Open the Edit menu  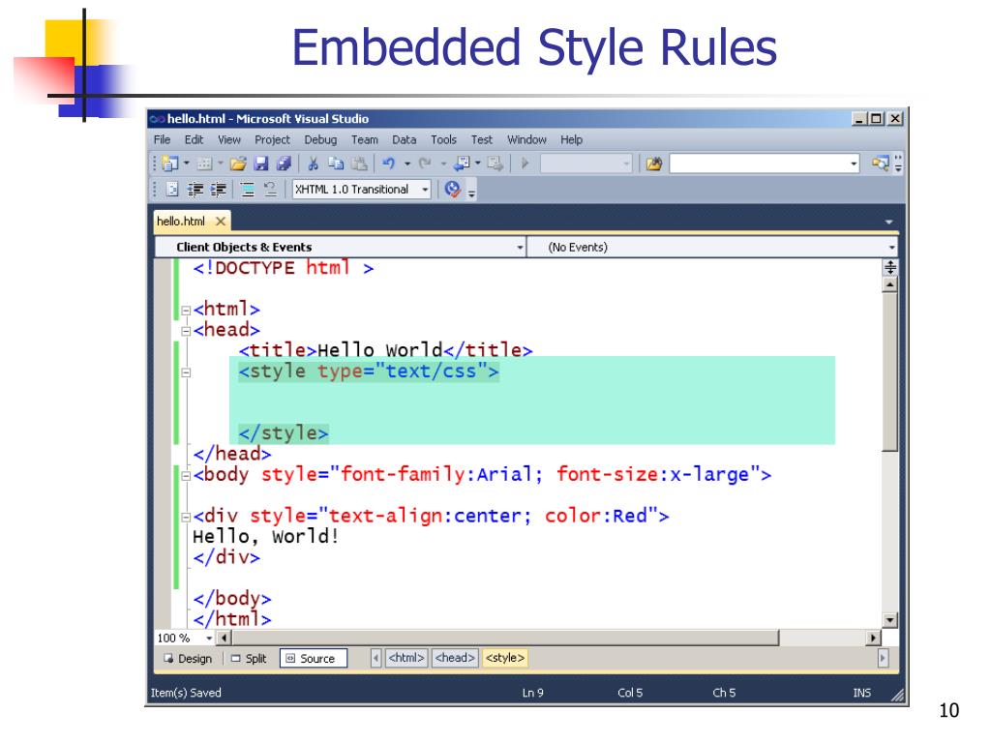[x=194, y=139]
